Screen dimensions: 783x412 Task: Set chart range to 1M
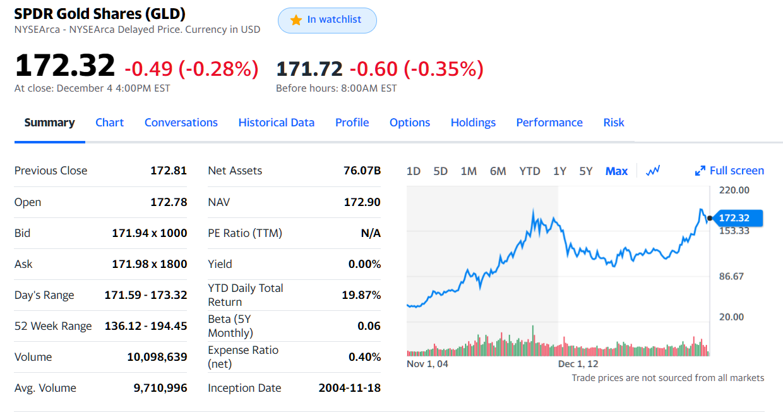(x=469, y=171)
